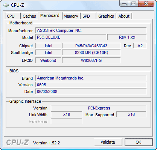Image resolution: width=157 pixels, height=150 pixels.
Task: Select the P5Q DELUXE model value
Action: point(71,37)
